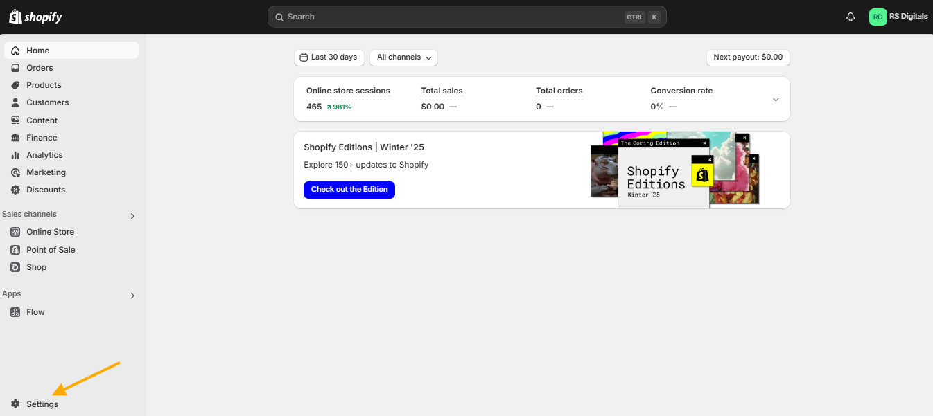Click the Explore 150+ updates text
This screenshot has height=416, width=933.
point(366,165)
